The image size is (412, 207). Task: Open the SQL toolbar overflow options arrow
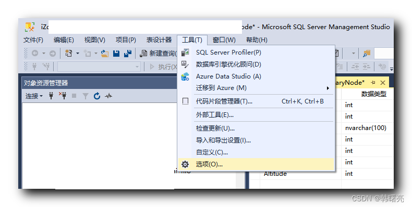click(x=392, y=69)
